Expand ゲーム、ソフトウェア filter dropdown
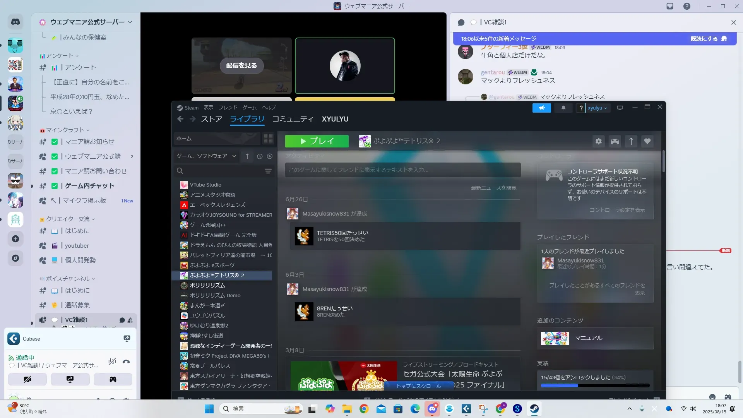The height and width of the screenshot is (418, 743). click(206, 156)
